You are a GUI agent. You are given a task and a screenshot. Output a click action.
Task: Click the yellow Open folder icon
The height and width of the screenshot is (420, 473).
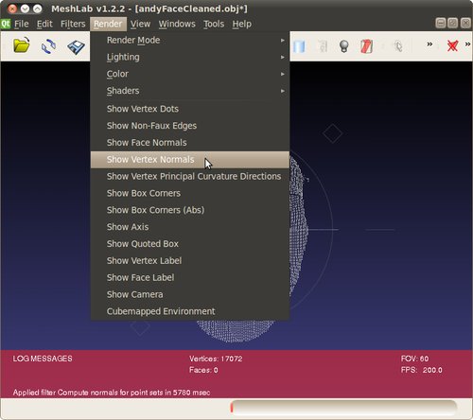pyautogui.click(x=22, y=45)
